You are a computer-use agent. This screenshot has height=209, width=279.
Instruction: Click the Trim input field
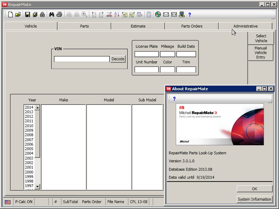186,69
